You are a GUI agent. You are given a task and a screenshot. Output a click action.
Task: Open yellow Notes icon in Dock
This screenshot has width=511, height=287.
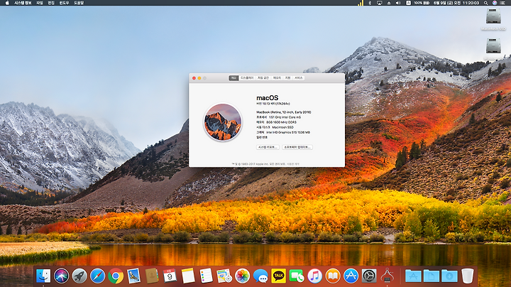(x=188, y=276)
